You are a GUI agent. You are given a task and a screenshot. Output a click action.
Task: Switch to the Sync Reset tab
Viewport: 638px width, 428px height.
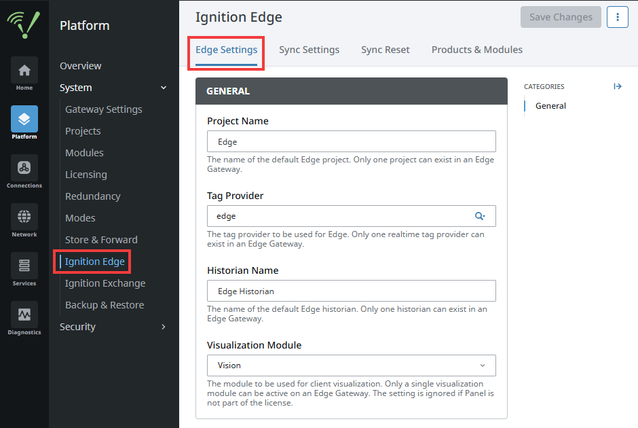386,50
